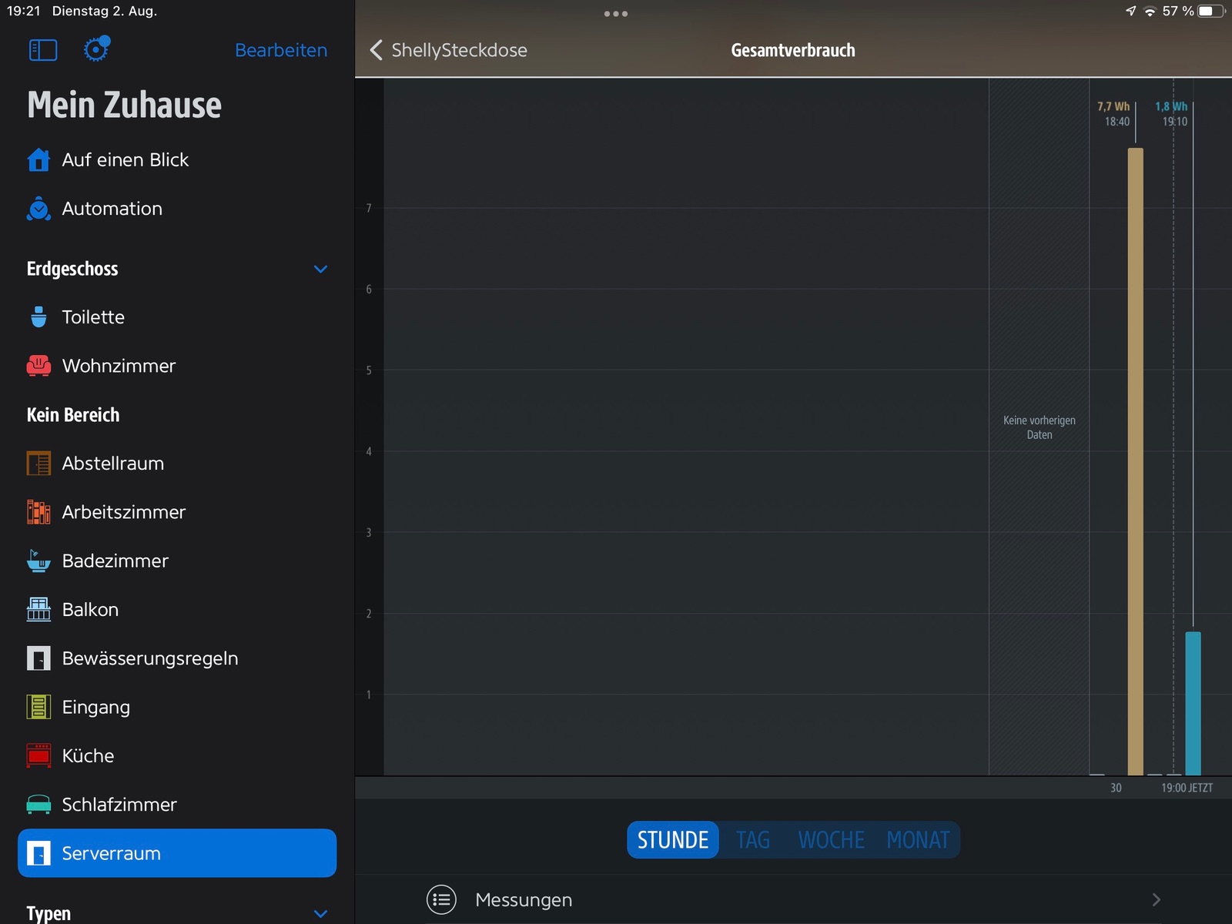1232x924 pixels.
Task: Switch chart range to MONAT
Action: (918, 839)
